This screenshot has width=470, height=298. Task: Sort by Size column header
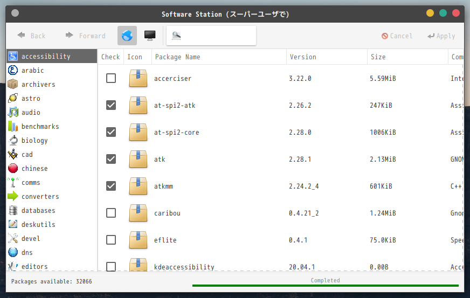click(x=407, y=57)
